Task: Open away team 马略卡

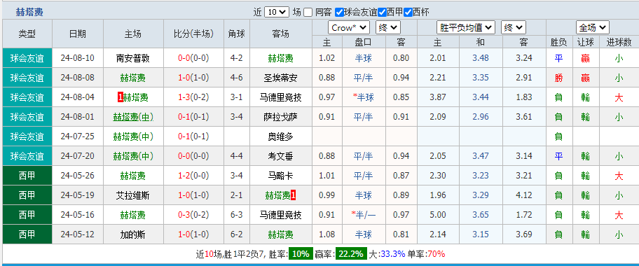Action: [280, 176]
